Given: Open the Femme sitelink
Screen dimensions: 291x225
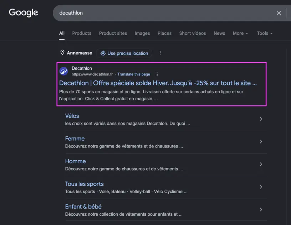Looking at the screenshot, I should pyautogui.click(x=75, y=139).
